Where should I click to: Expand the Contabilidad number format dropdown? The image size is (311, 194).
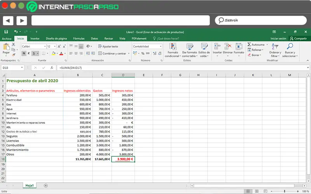point(161,46)
